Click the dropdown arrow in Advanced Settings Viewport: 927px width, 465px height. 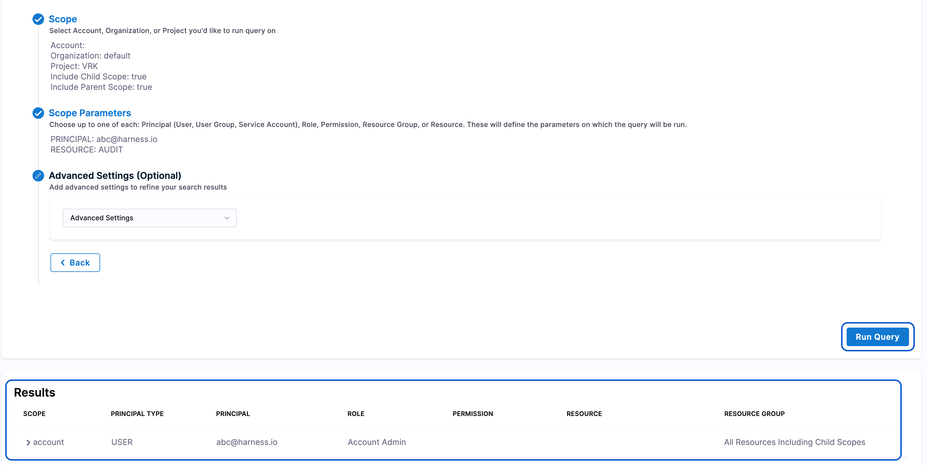point(227,218)
